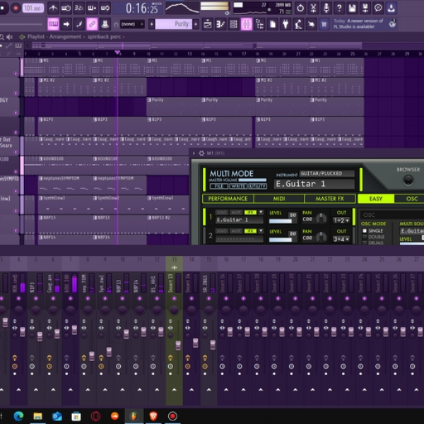Click the tempo field showing 101.000

coord(33,8)
